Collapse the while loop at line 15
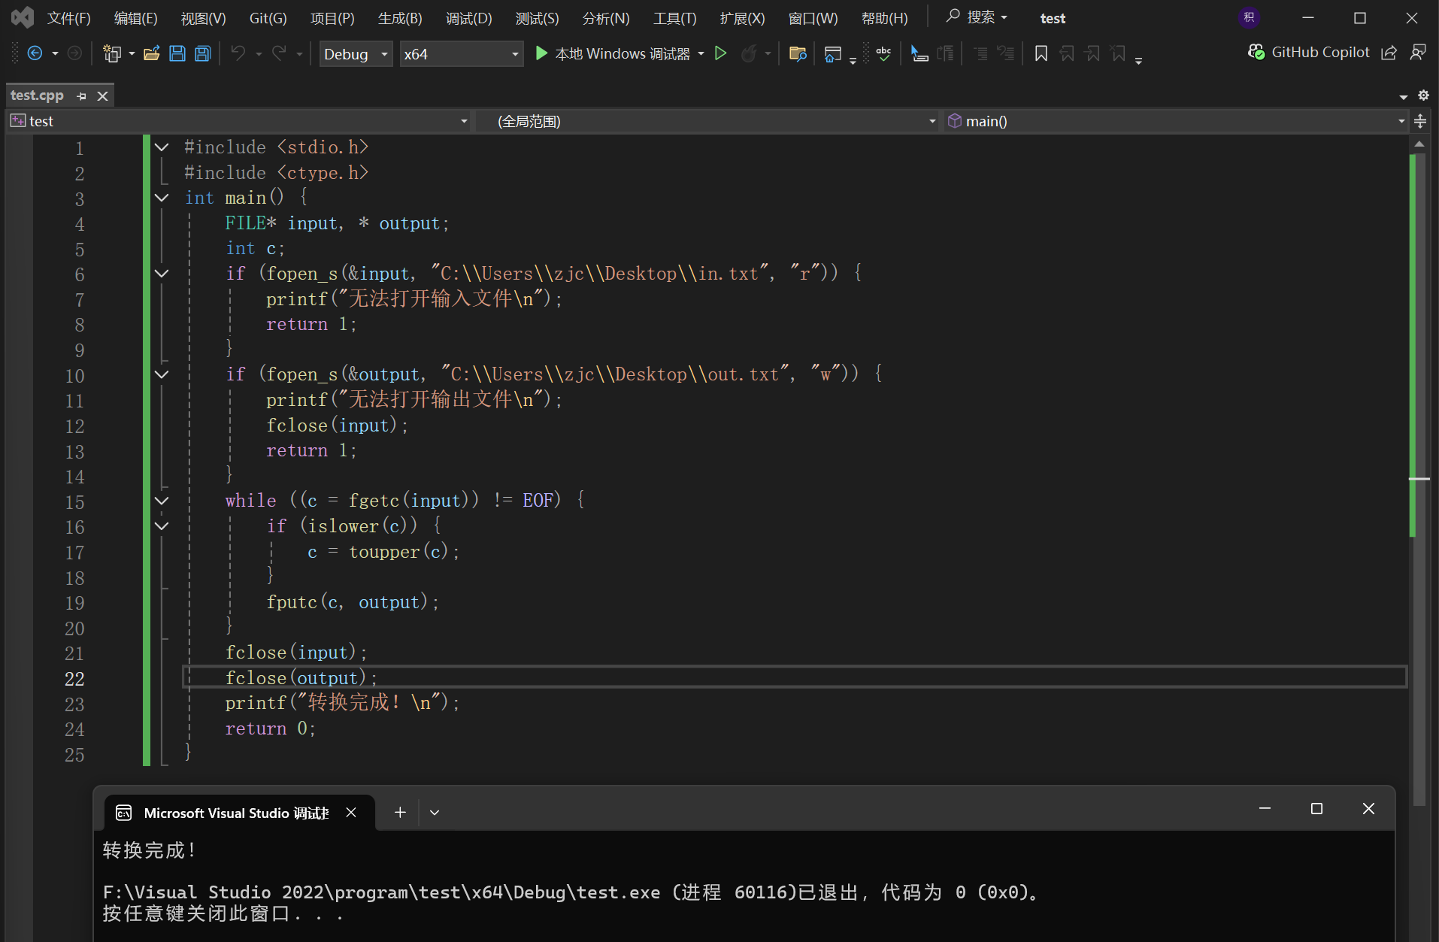This screenshot has height=942, width=1439. point(162,501)
